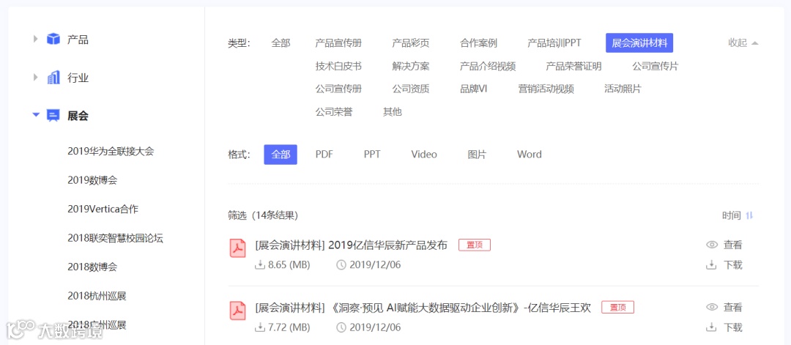
Task: Click 查看 for 2019亿信华辰新产品发布
Action: click(733, 245)
